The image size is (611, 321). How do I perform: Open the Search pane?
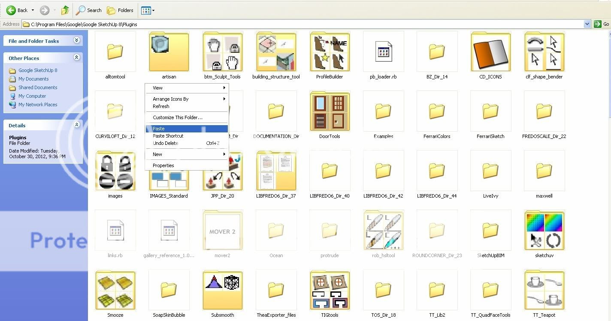[x=89, y=10]
